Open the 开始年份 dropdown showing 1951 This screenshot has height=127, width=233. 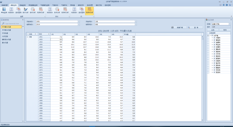[x=79, y=22]
